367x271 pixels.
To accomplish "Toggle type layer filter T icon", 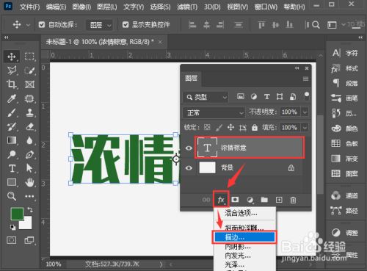I will (266, 97).
